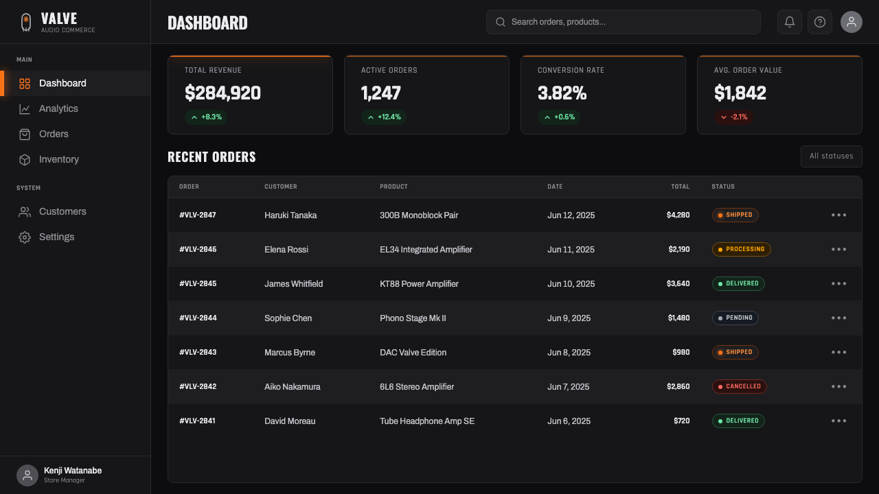Click the Settings gear icon in sidebar
This screenshot has width=879, height=494.
(x=25, y=237)
